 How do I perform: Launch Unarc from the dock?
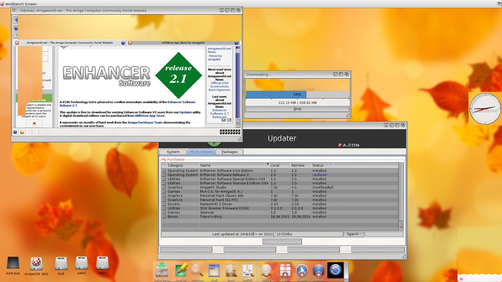tap(231, 272)
